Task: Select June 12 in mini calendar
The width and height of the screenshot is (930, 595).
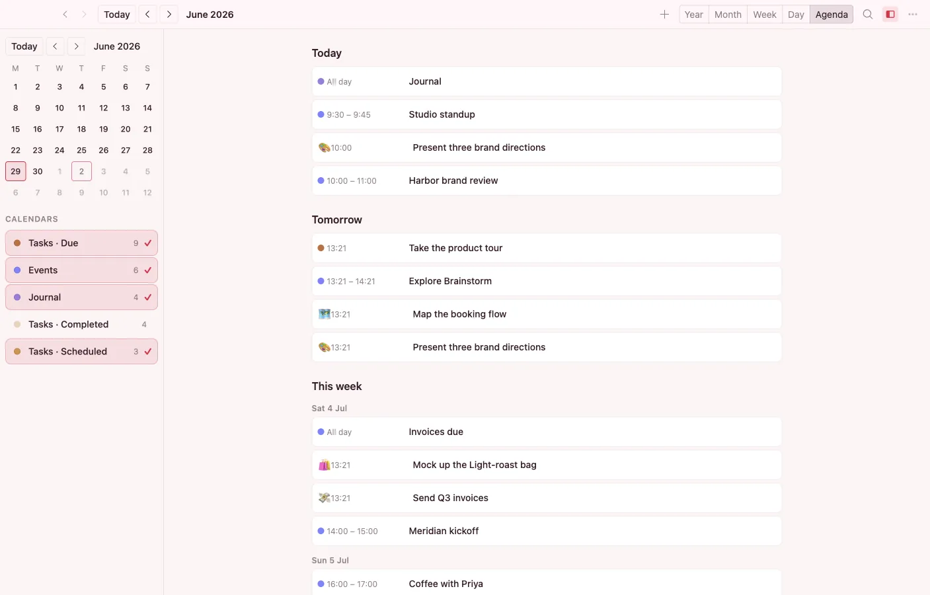Action: pos(104,108)
